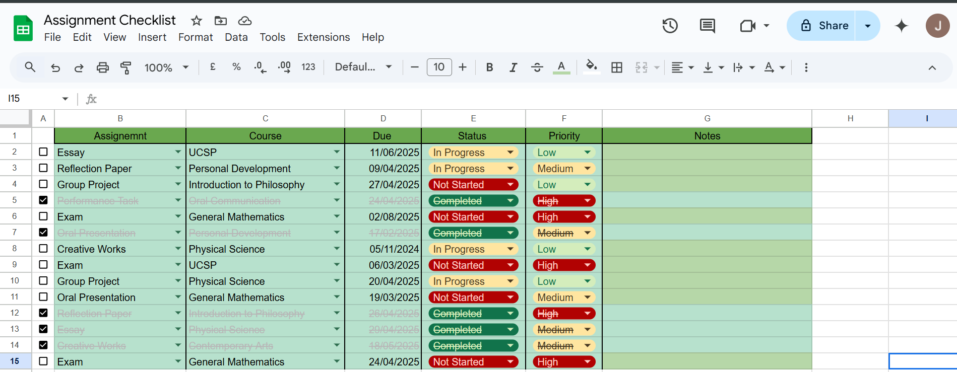Redo the last action
This screenshot has width=957, height=372.
coord(79,67)
